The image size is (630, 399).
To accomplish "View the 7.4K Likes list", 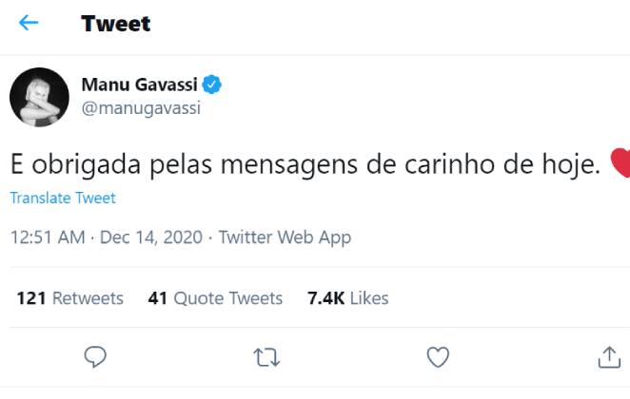I will [x=347, y=298].
